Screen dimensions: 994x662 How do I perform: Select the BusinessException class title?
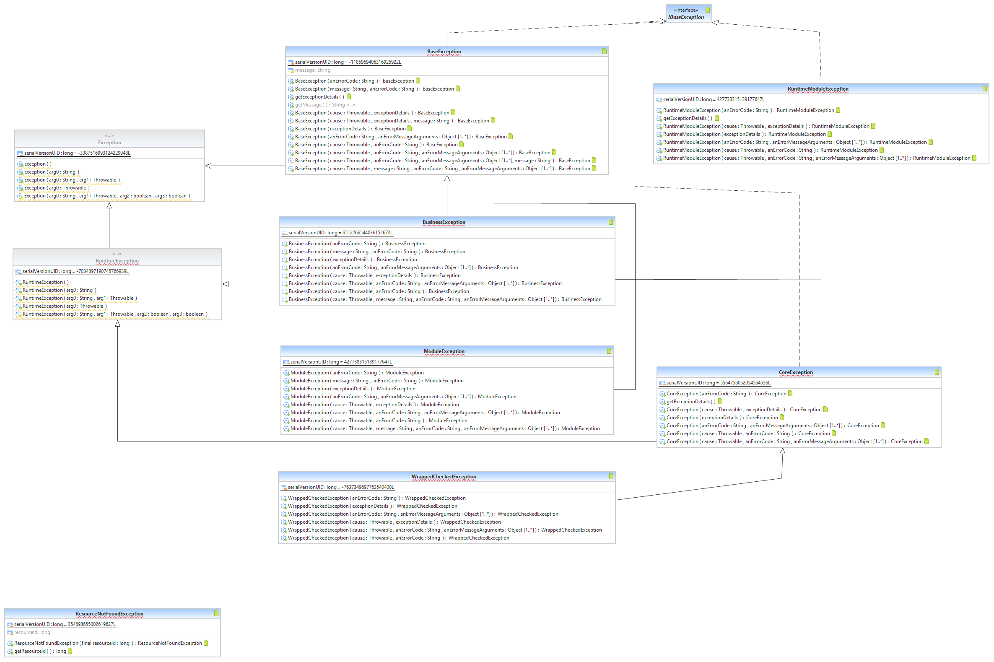[444, 222]
